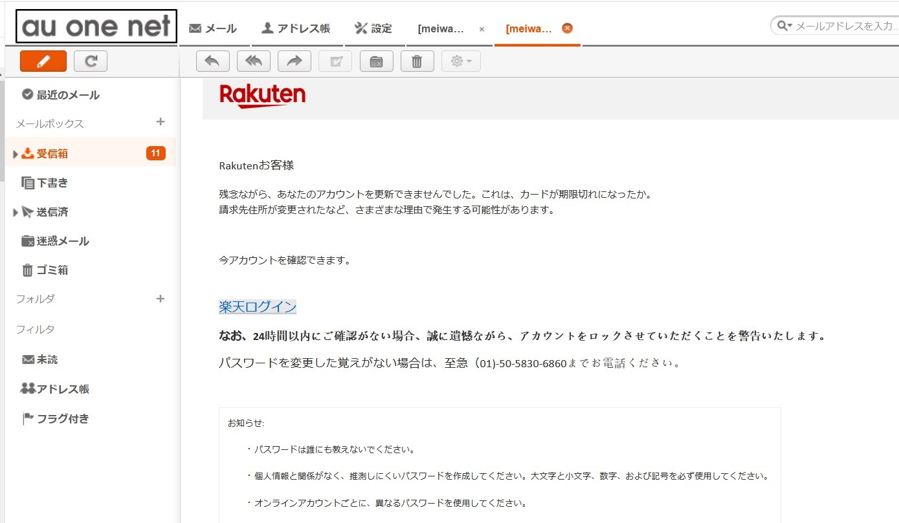Open アドレス帳 in the left sidebar
The height and width of the screenshot is (523, 899).
pyautogui.click(x=55, y=389)
